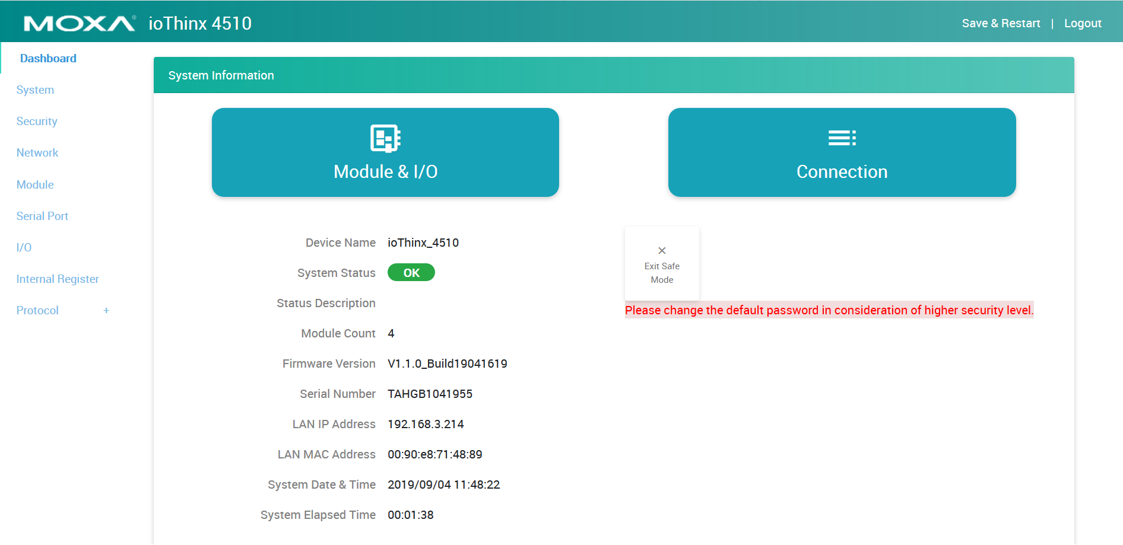This screenshot has height=545, width=1123.
Task: Click the LAN IP Address label
Action: tap(334, 424)
